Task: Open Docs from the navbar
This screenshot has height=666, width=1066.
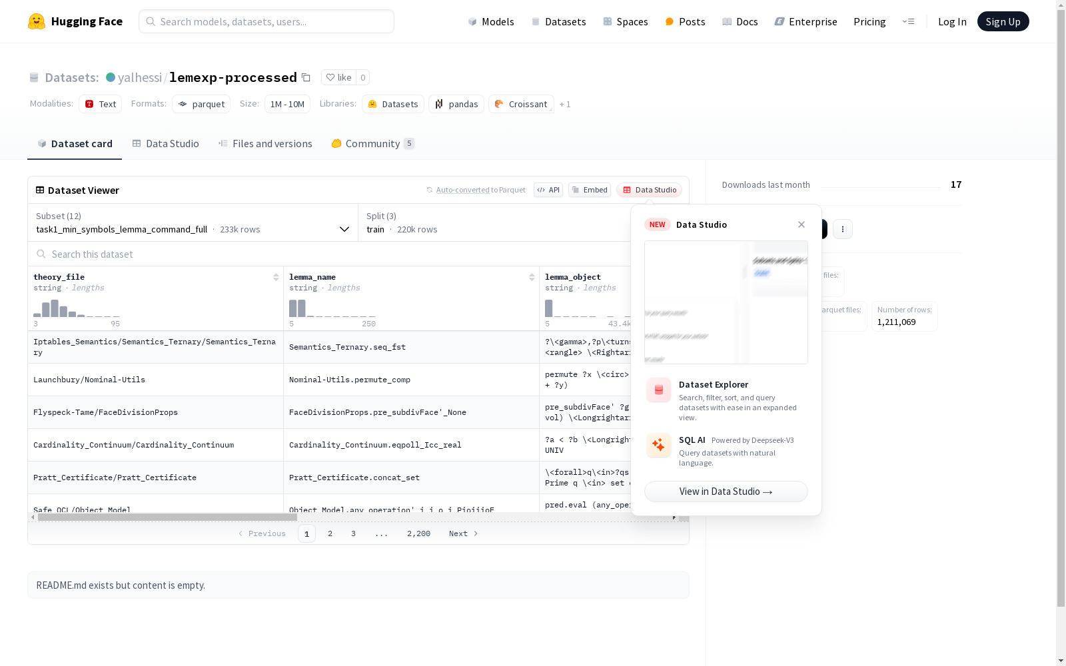Action: tap(740, 21)
